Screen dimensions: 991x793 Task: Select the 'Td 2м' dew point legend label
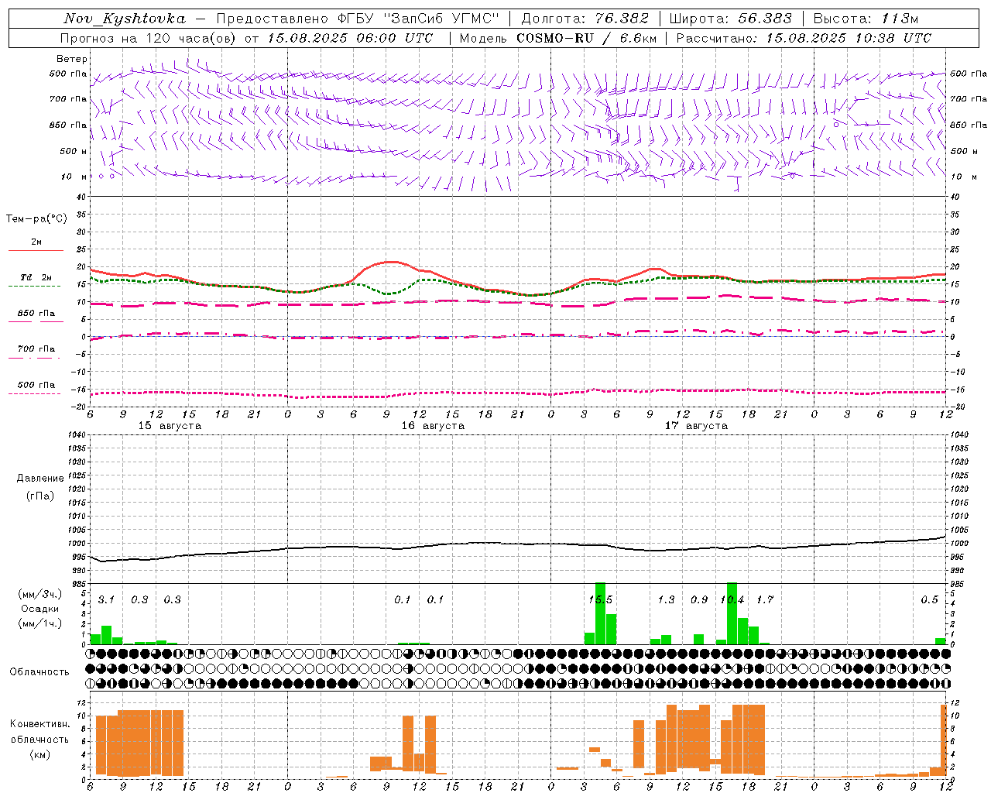[x=36, y=277]
